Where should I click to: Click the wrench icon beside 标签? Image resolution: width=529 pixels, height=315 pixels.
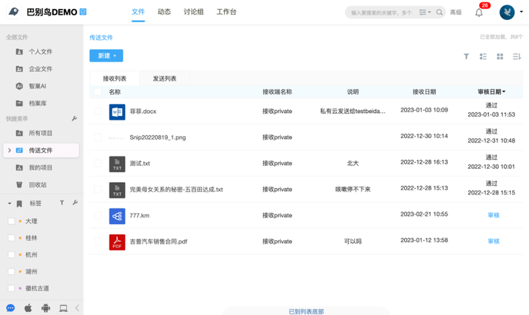tap(75, 203)
